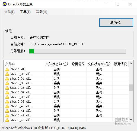Viewport: 137px width, 131px height.
Task: Click 32位 丢失 status of d3dx10_36.dll
Action: coord(57,88)
